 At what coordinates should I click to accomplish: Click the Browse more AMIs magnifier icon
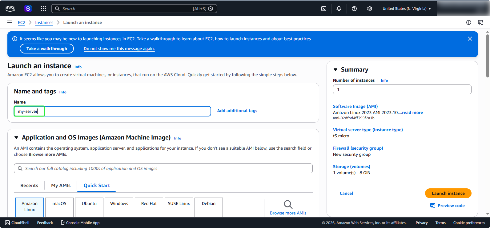pos(288,204)
